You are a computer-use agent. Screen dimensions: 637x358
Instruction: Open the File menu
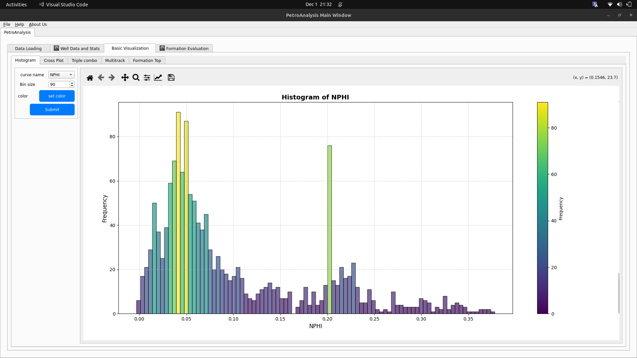(x=6, y=24)
